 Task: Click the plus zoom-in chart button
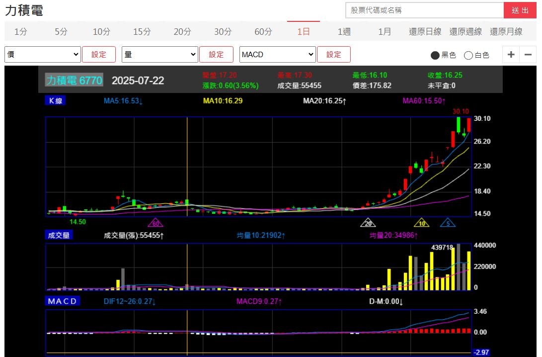point(511,55)
